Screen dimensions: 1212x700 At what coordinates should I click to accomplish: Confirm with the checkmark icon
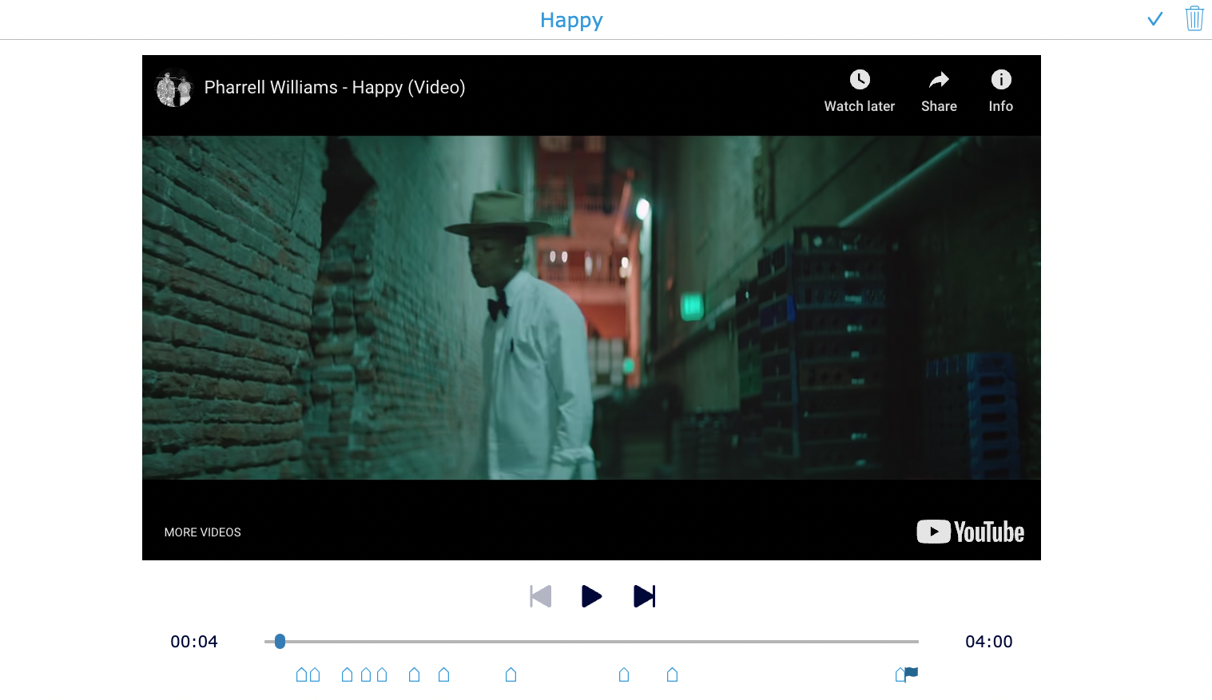1154,19
